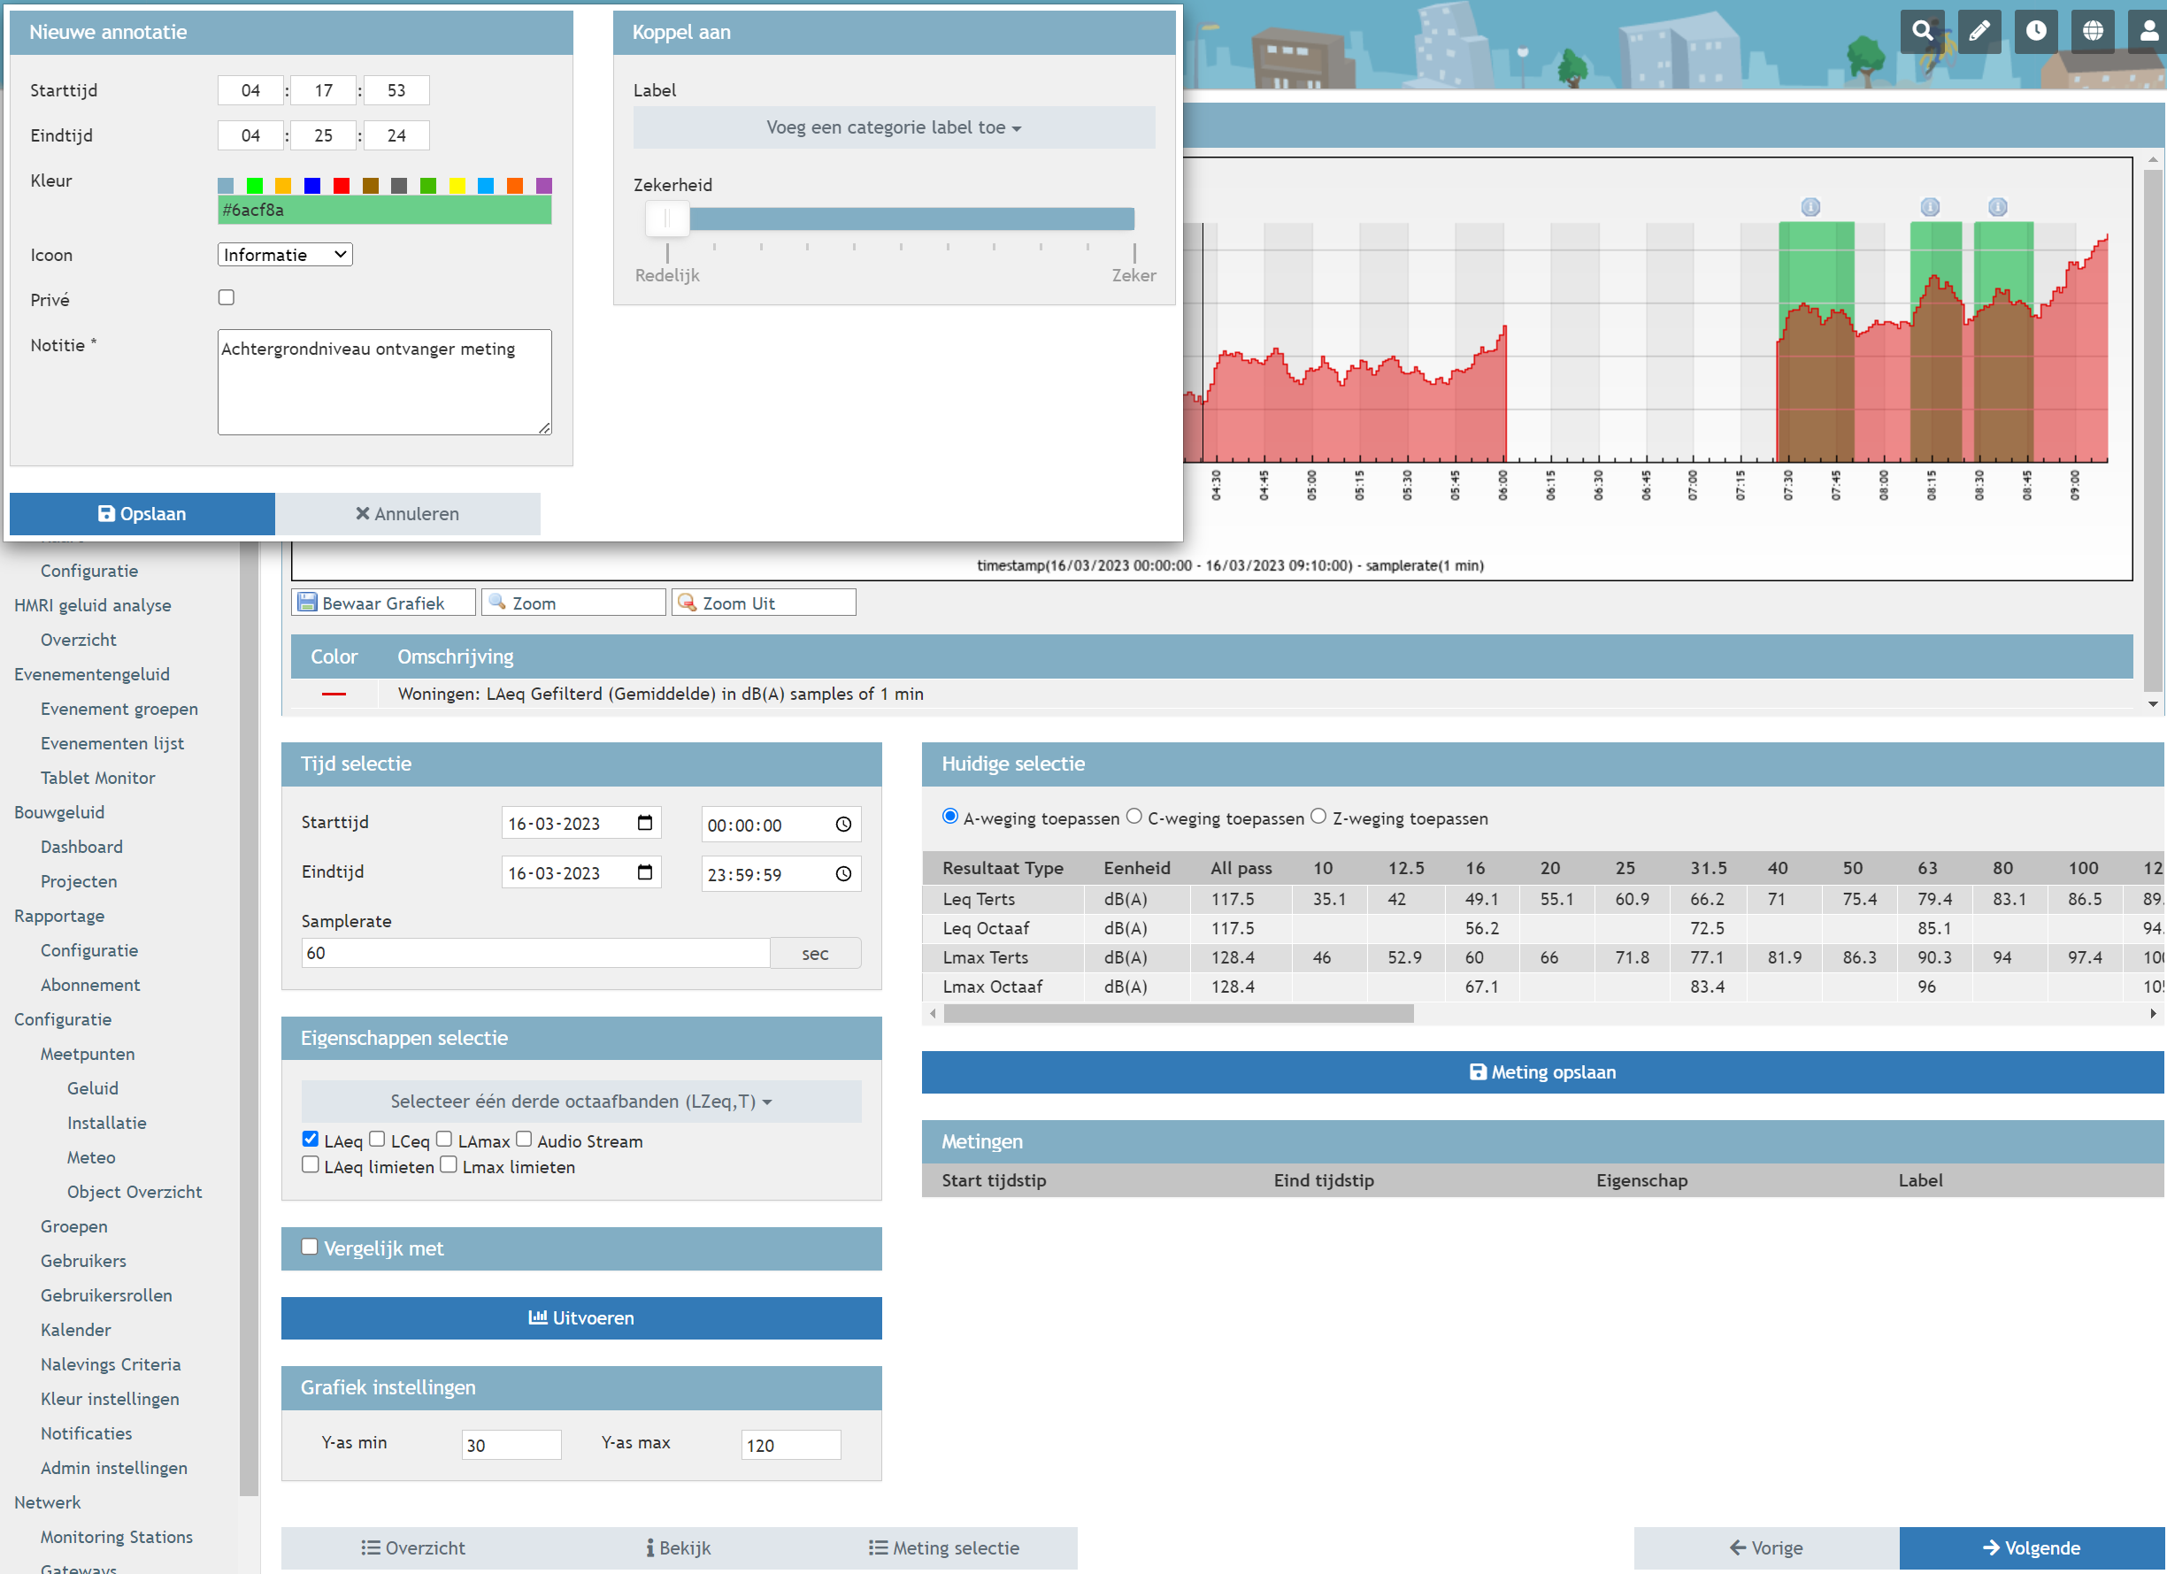This screenshot has width=2167, height=1574.
Task: Open the Icoon Informatie dropdown
Action: [x=285, y=255]
